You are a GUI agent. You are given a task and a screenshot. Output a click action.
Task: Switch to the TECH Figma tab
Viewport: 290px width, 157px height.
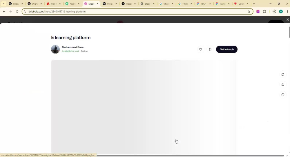click(204, 4)
